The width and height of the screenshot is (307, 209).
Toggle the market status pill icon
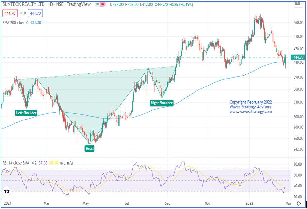[x=98, y=4]
